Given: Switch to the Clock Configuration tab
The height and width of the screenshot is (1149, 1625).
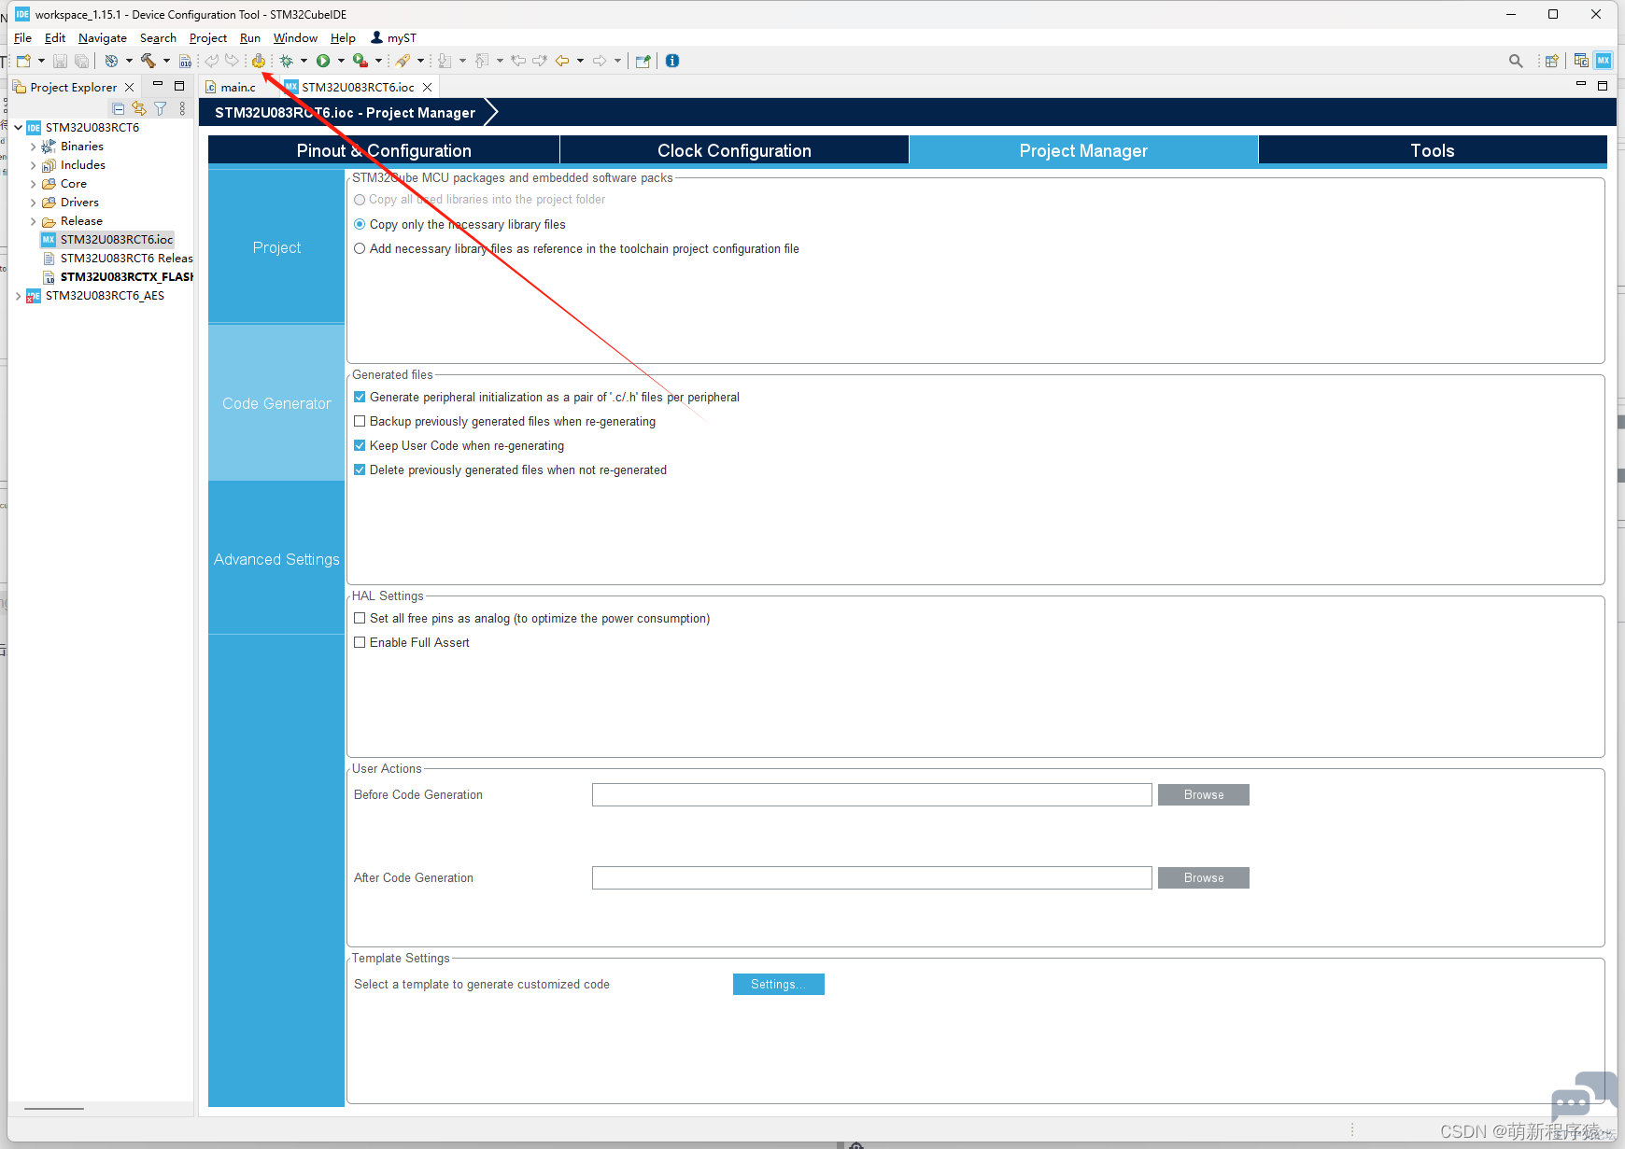Looking at the screenshot, I should click(734, 150).
